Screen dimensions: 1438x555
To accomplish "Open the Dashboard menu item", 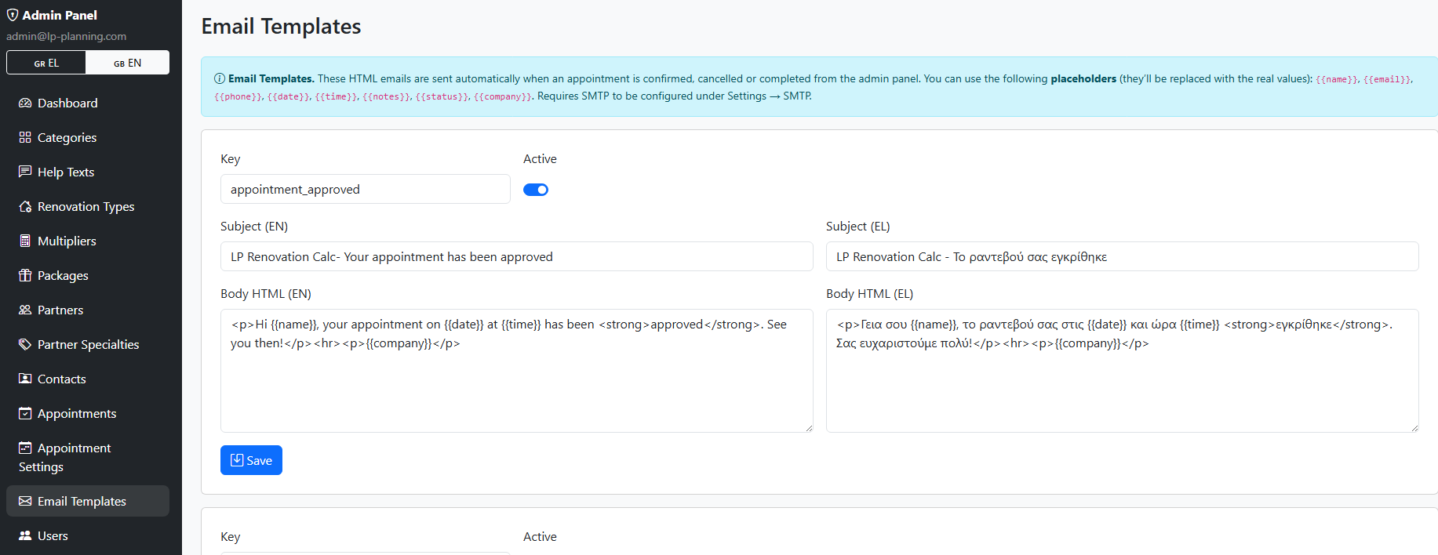I will (x=88, y=103).
